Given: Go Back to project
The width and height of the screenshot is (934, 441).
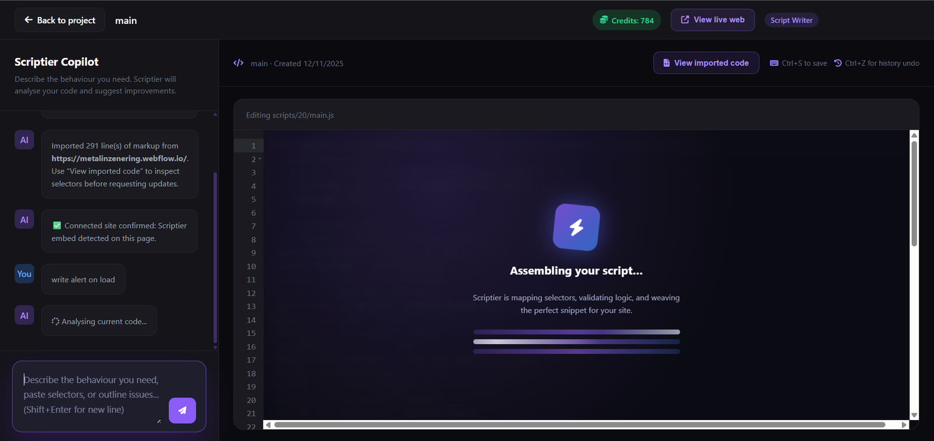Looking at the screenshot, I should coord(60,20).
